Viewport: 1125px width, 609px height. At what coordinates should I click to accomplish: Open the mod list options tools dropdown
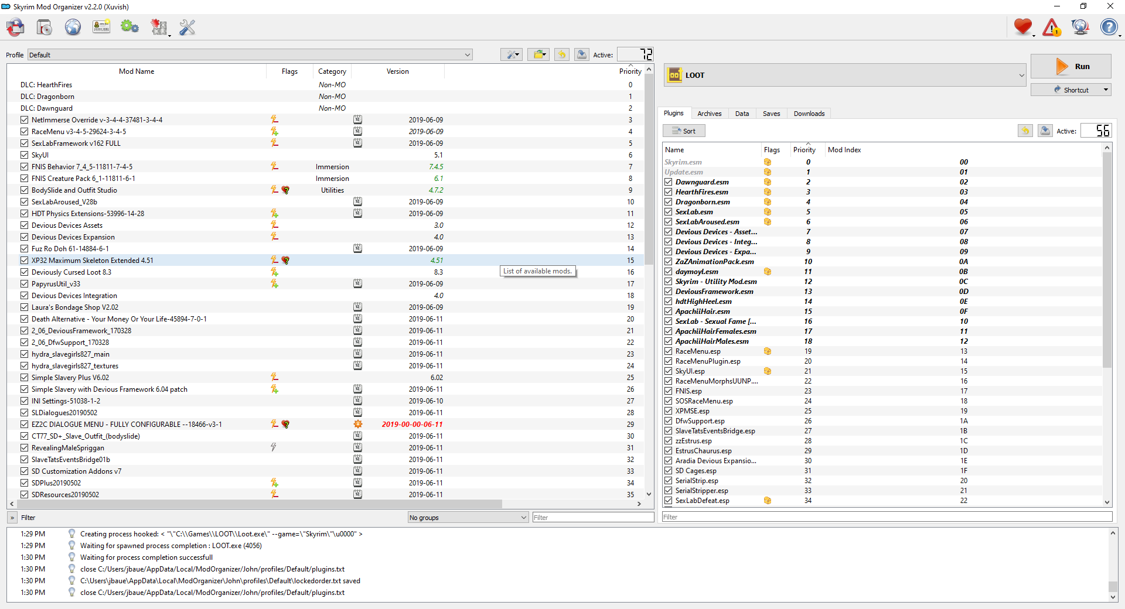[512, 54]
